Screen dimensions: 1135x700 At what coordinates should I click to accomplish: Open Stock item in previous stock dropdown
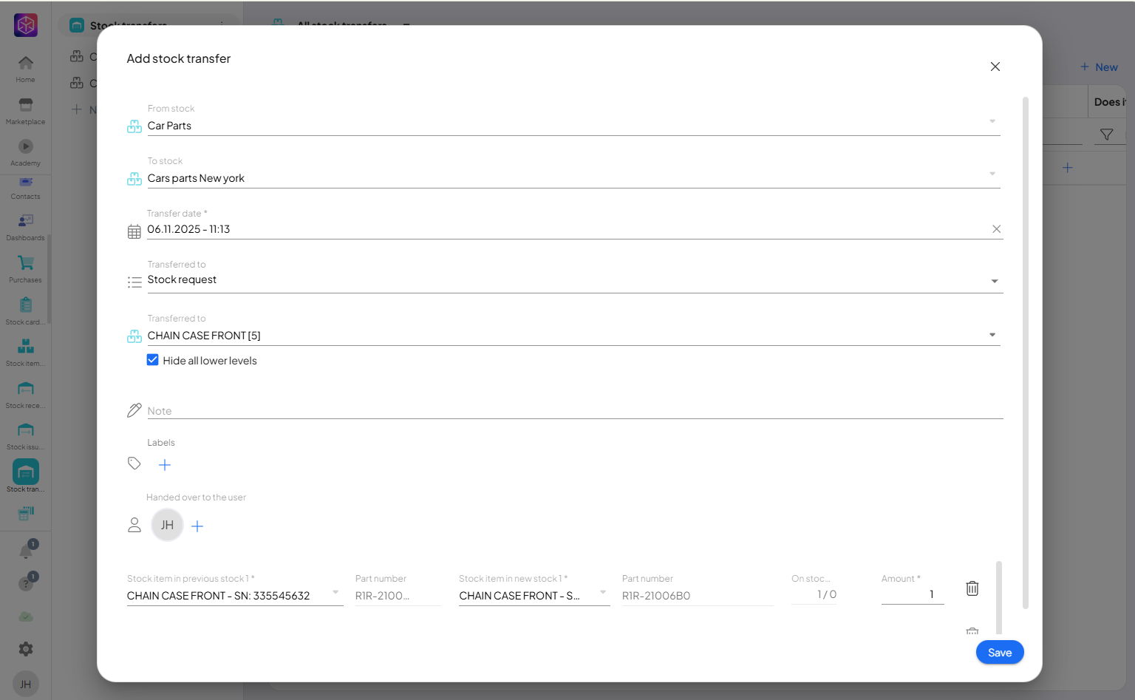pos(335,593)
